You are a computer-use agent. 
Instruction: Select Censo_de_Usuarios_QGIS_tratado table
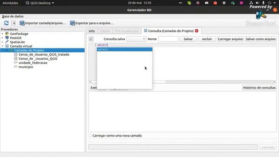(44, 55)
